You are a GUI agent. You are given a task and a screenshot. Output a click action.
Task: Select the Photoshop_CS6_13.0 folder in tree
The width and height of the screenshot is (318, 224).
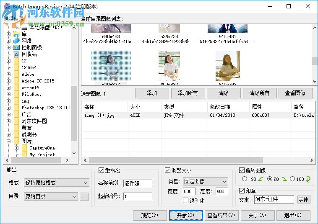click(x=46, y=108)
